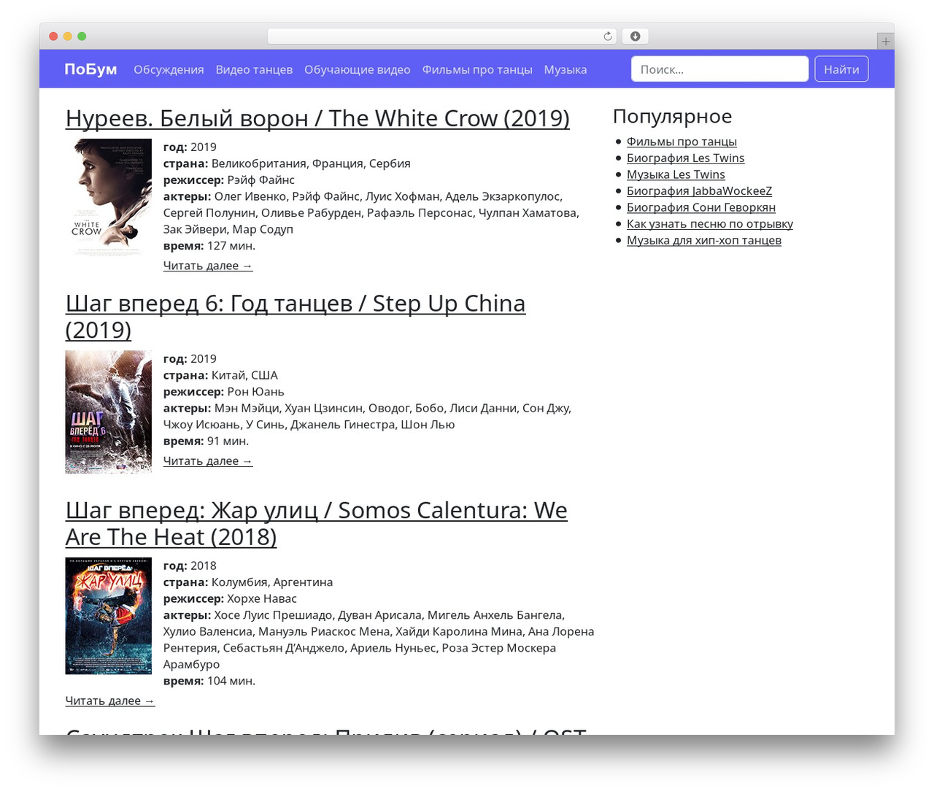Click the Популярное sidebar heading
Viewport: 934px width, 791px height.
click(672, 116)
